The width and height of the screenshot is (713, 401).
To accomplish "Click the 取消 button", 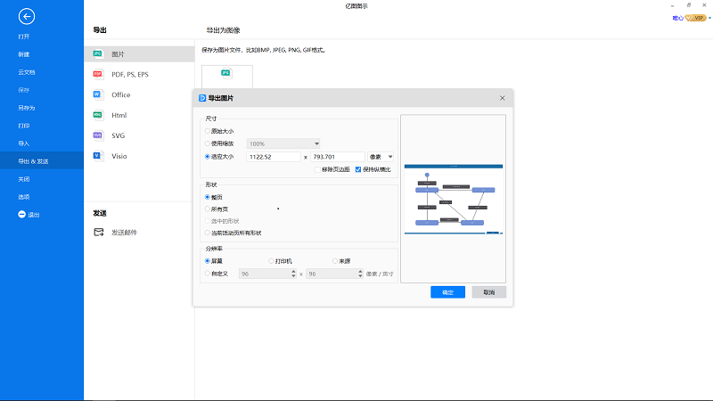I will pos(488,292).
